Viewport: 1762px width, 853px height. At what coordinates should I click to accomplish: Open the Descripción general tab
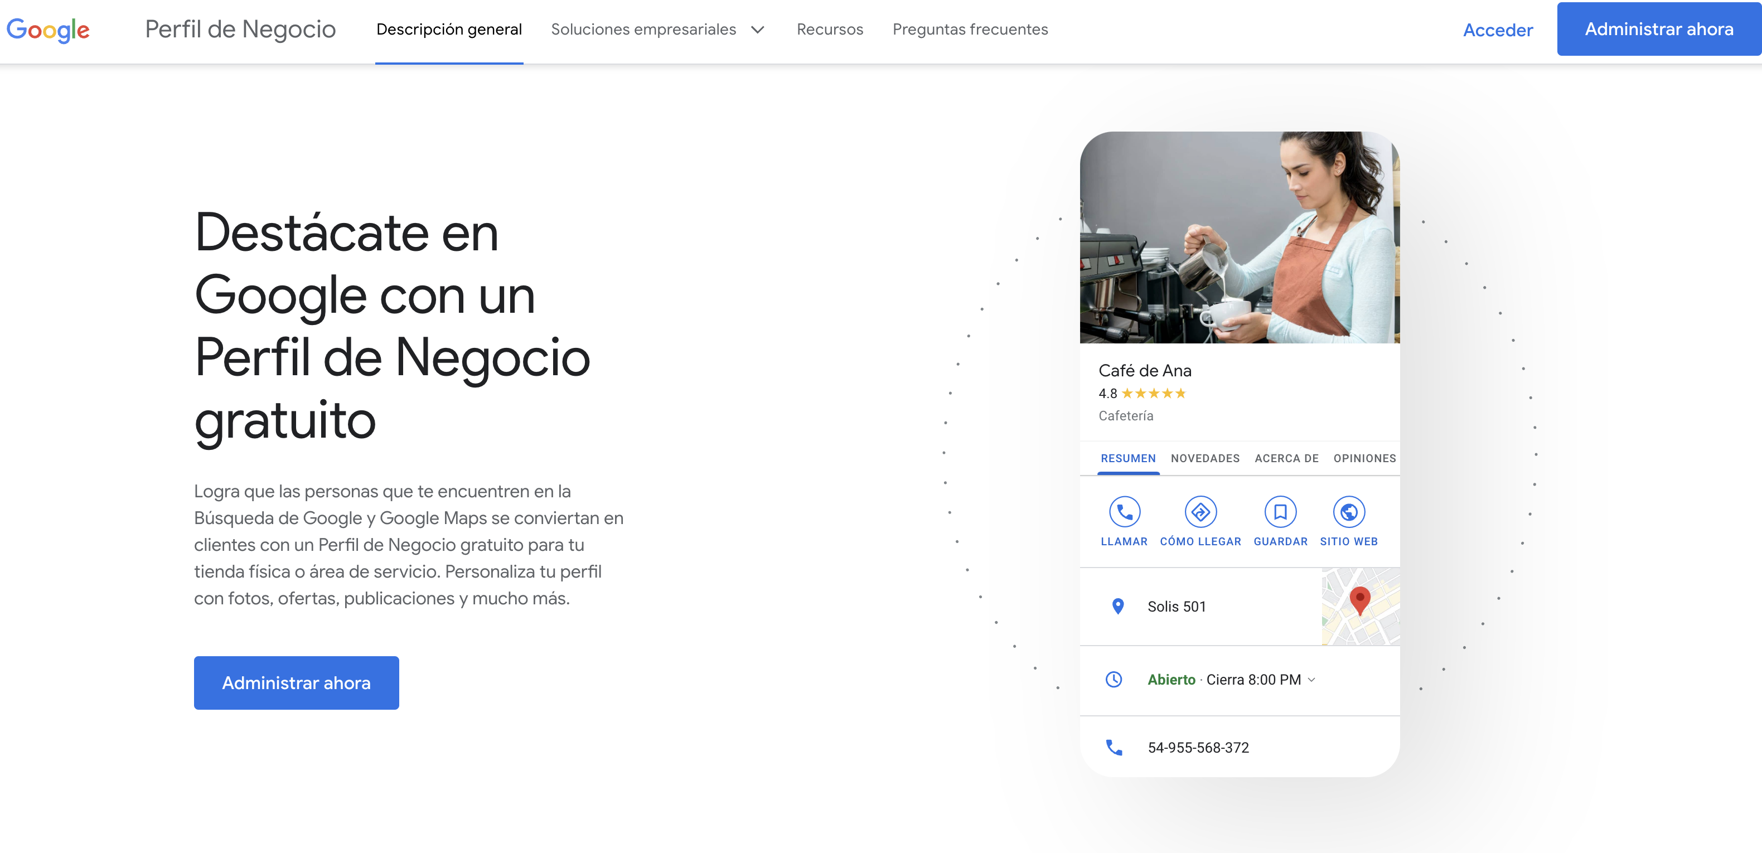point(449,30)
